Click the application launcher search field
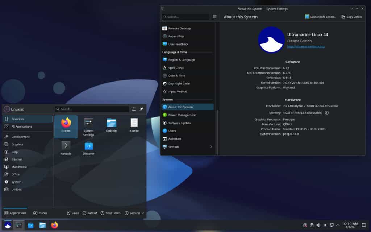This screenshot has width=371, height=232. point(92,109)
